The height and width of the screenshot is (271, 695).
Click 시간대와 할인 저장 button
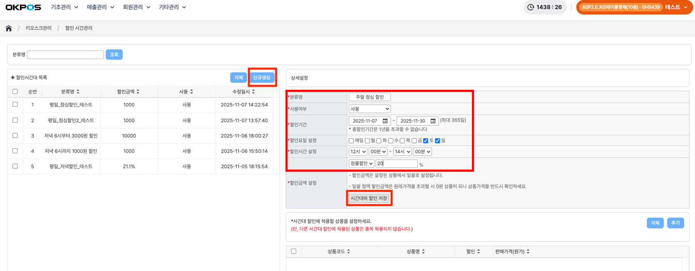(x=369, y=198)
